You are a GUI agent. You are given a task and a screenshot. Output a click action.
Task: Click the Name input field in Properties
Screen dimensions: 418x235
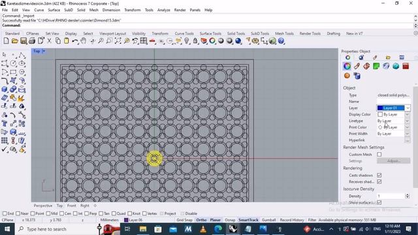393,102
